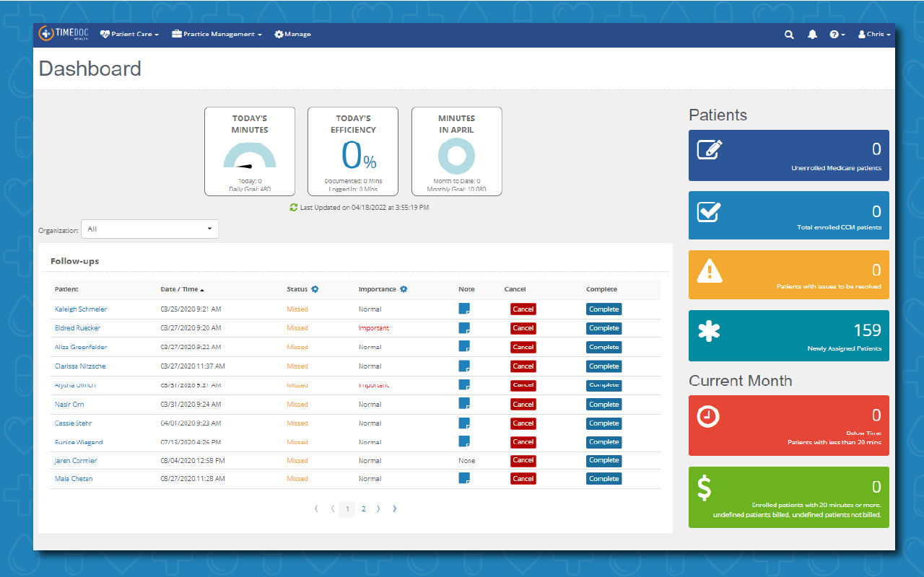This screenshot has width=924, height=577.
Task: Complete the follow-up for Aliza Greenfelder
Action: [x=603, y=347]
